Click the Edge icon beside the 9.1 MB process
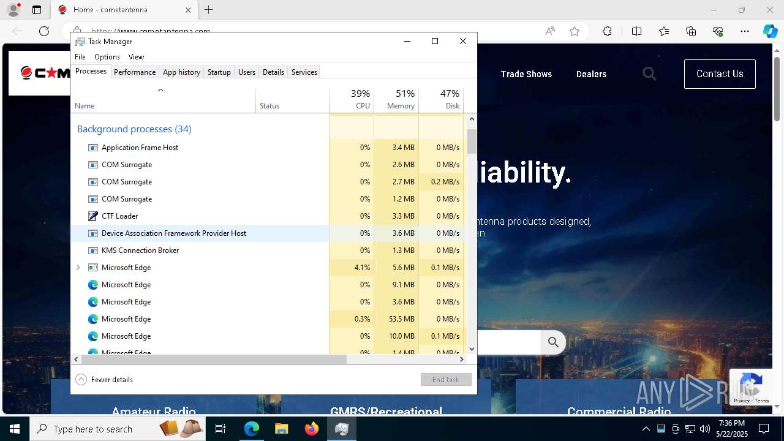Viewport: 784px width, 441px height. [x=93, y=285]
